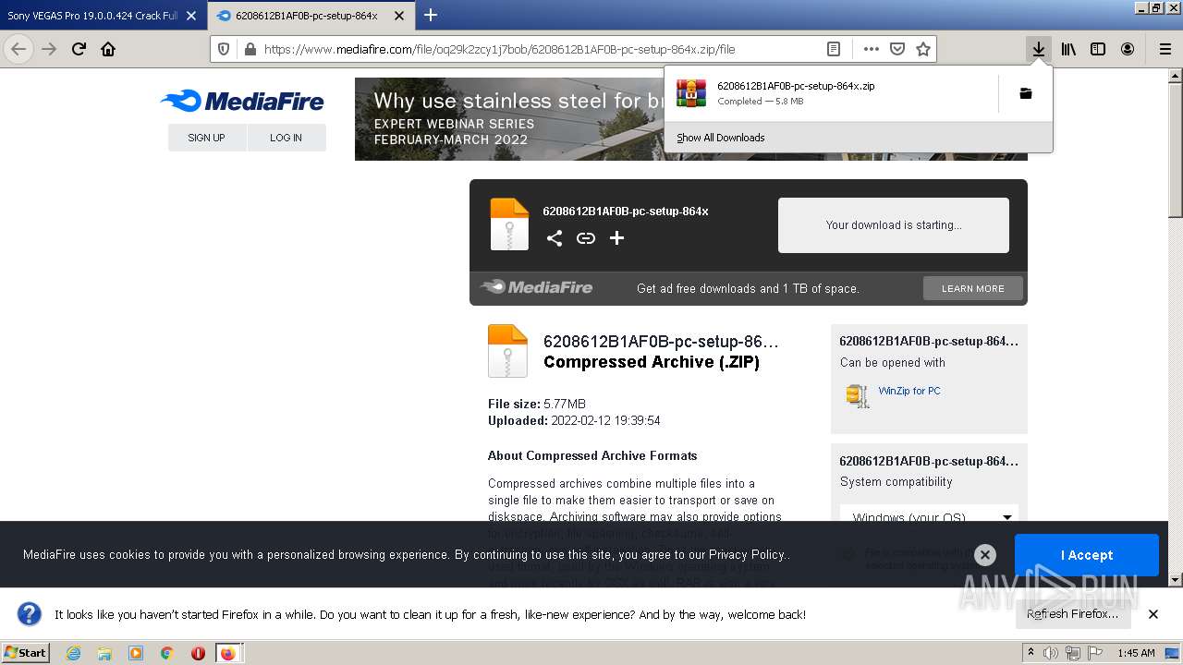Screen dimensions: 1183x665
Task: Open the Firefox hamburger menu
Action: [1165, 50]
